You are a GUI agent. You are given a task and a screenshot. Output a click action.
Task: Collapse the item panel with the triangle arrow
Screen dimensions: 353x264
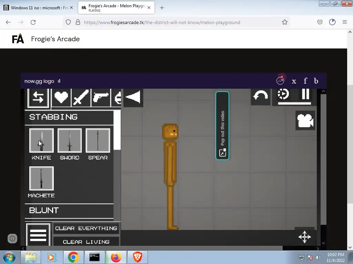click(133, 97)
